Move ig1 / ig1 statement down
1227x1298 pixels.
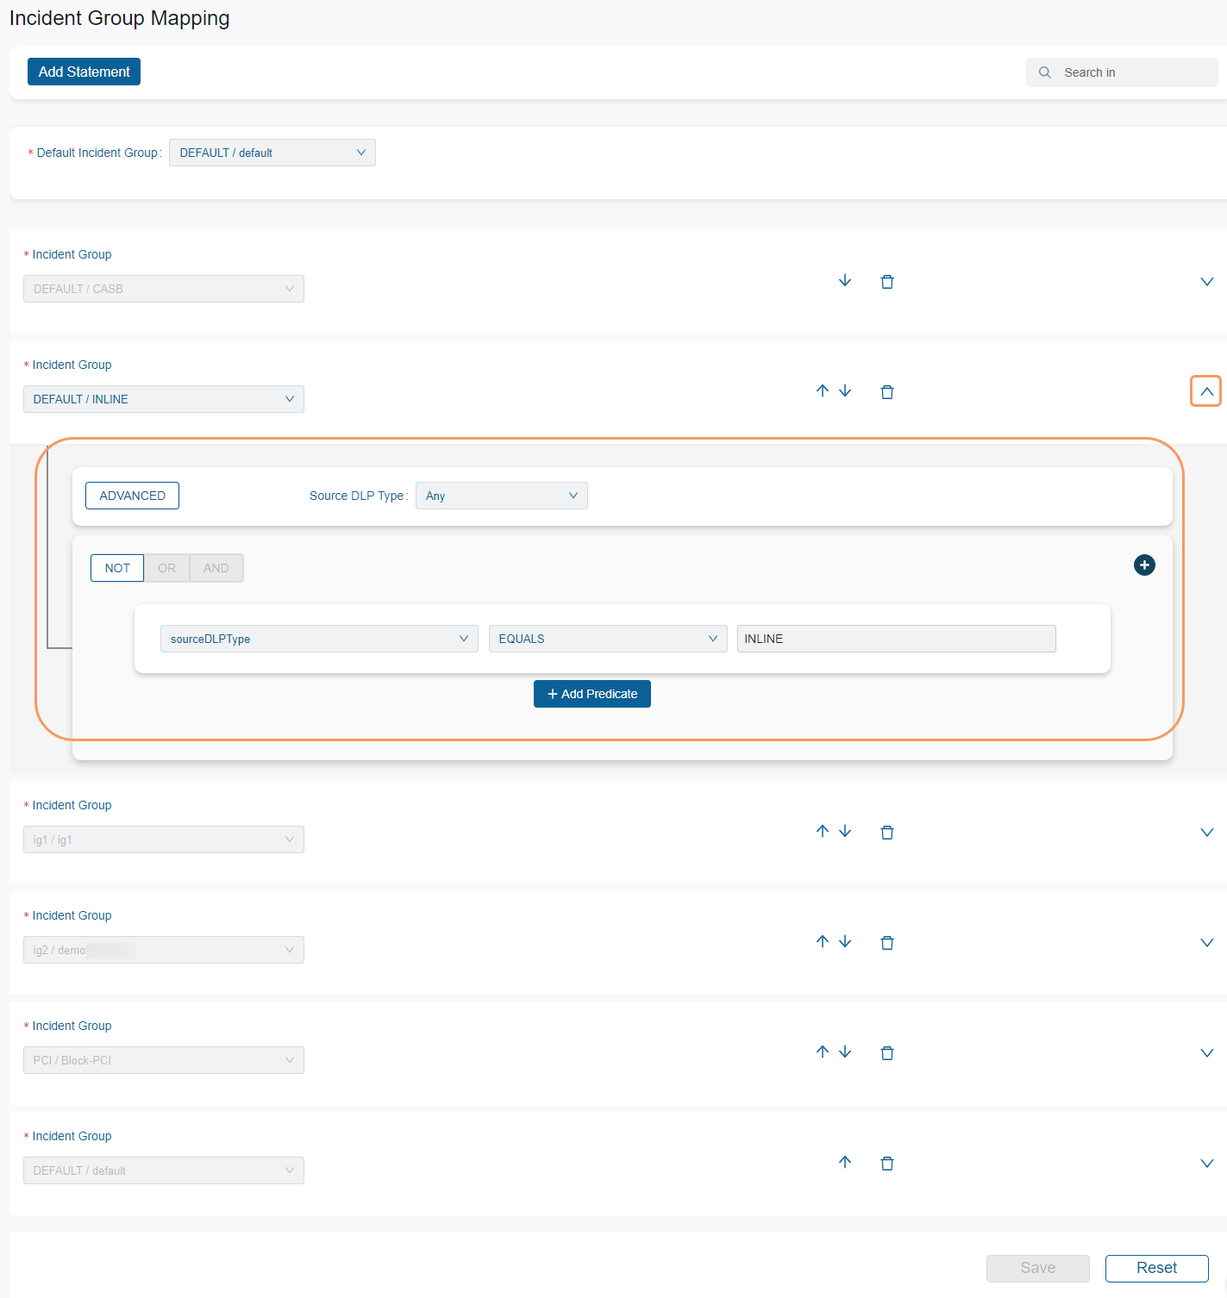(845, 832)
